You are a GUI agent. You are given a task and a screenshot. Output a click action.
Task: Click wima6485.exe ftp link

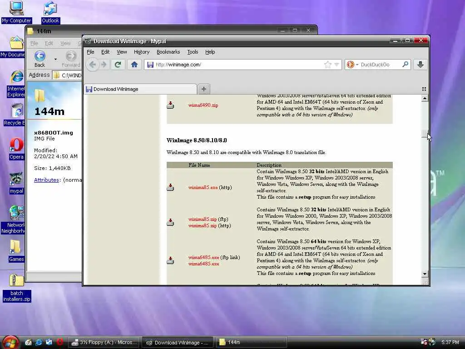(203, 257)
